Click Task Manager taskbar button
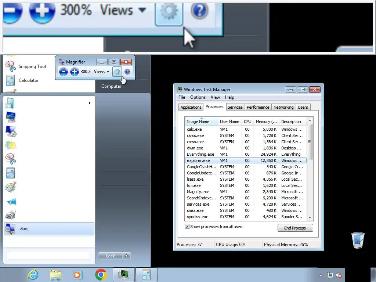The image size is (376, 282). point(123,275)
